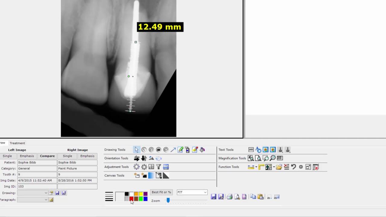Toggle Right Image Emphasis view

pyautogui.click(x=87, y=156)
